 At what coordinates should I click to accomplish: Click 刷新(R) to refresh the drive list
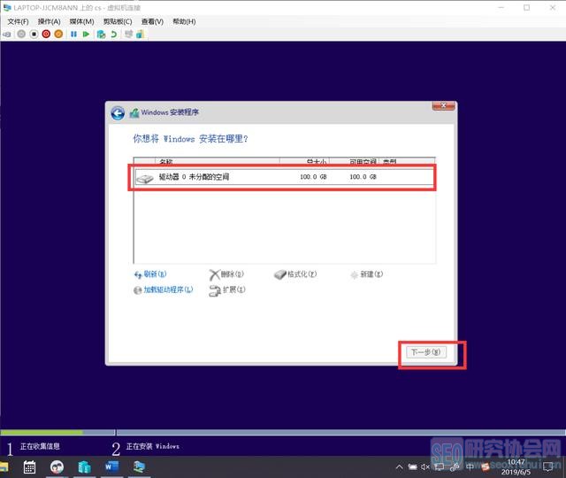pos(150,274)
